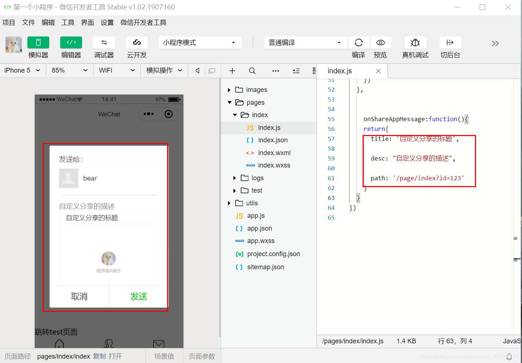Screen dimensions: 522x363
Task: Collapse the index folder arrow
Action: tap(235, 115)
